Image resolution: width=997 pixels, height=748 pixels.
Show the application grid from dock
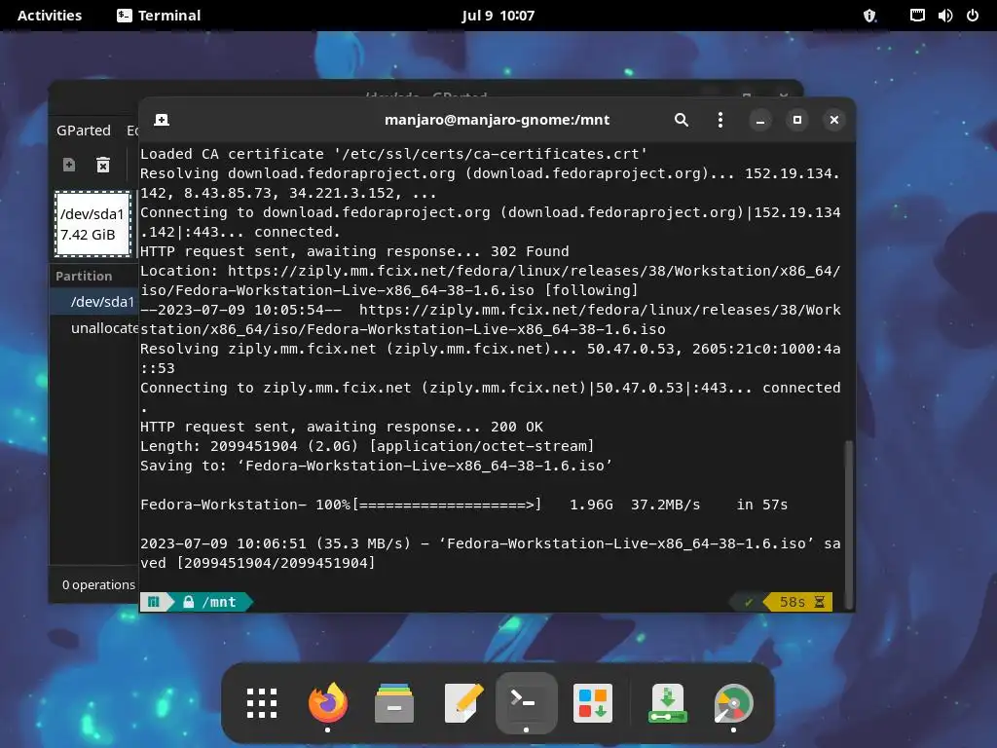pos(262,703)
